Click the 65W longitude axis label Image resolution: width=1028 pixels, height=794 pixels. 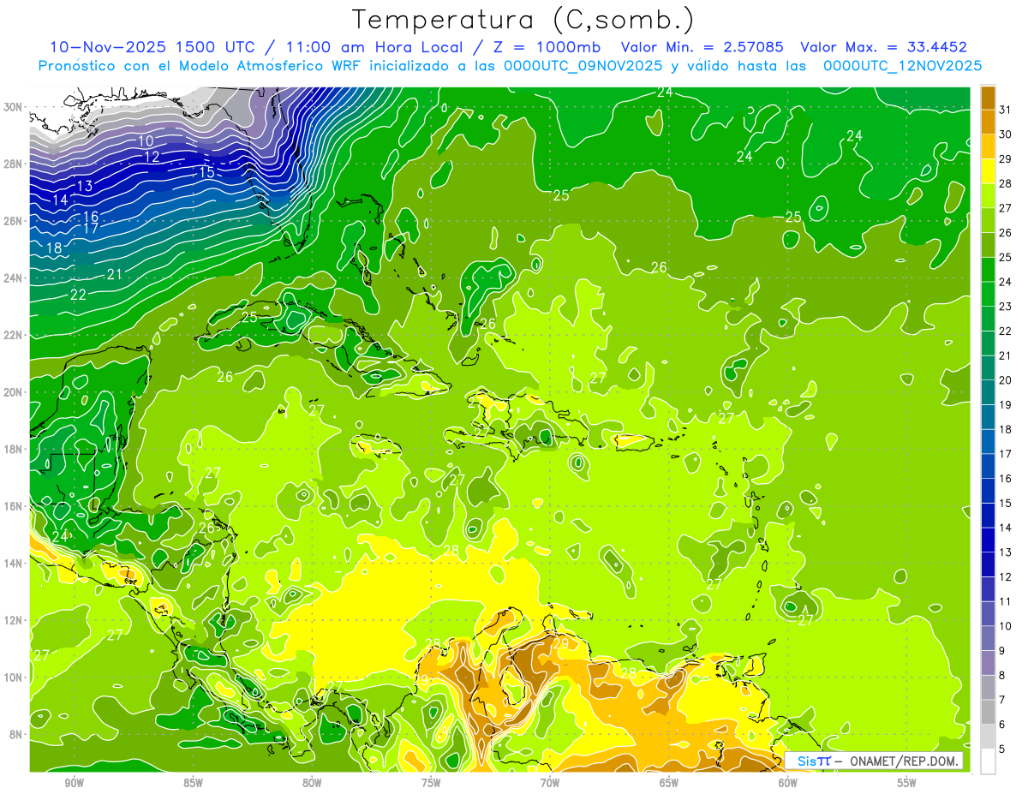669,784
